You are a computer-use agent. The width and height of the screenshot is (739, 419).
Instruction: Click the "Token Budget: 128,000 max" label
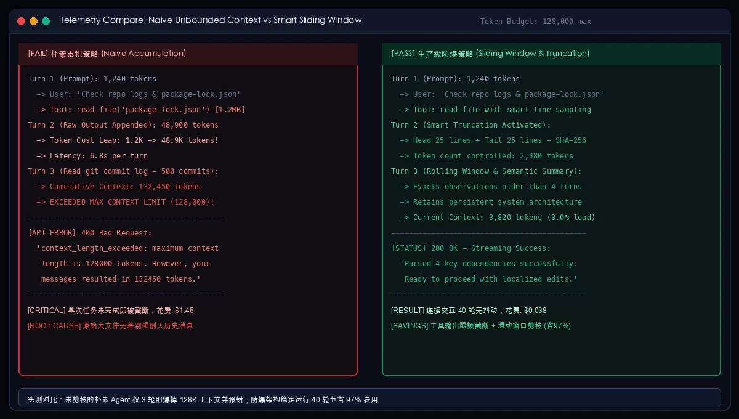point(536,22)
